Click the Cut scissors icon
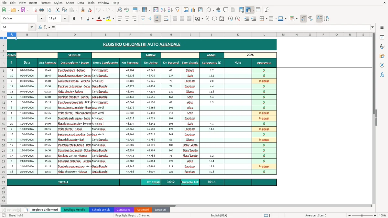Viewport: 388px width, 218px height. (57, 10)
